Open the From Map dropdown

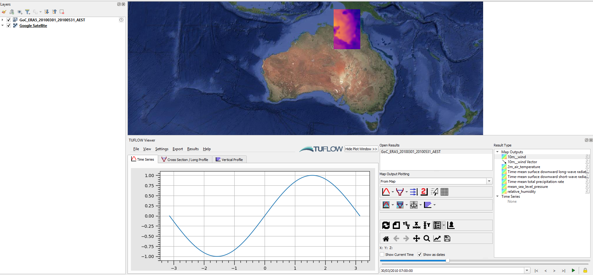click(x=489, y=181)
